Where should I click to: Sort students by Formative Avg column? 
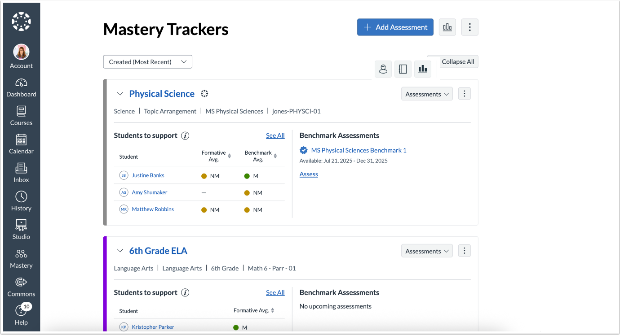[229, 157]
